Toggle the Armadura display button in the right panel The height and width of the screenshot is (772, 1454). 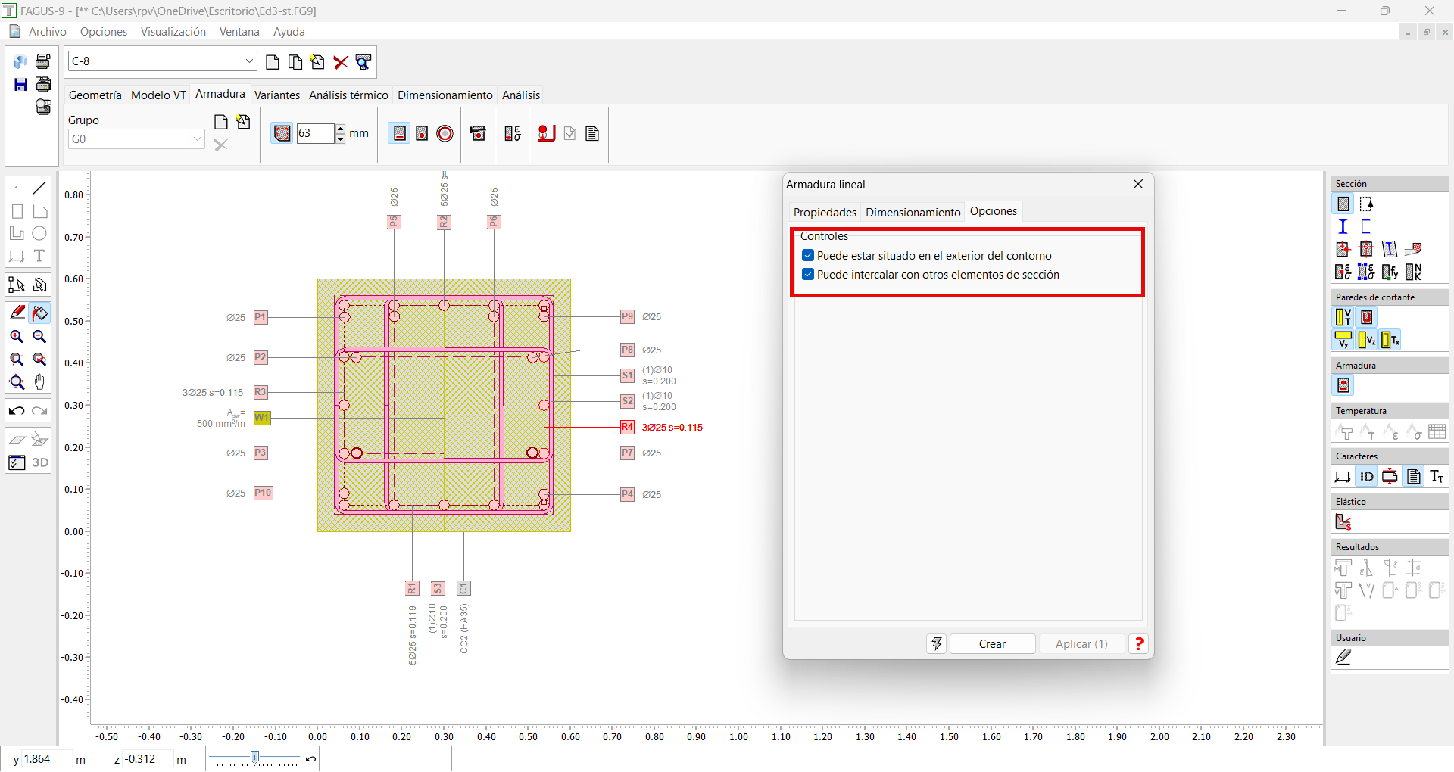(x=1343, y=385)
